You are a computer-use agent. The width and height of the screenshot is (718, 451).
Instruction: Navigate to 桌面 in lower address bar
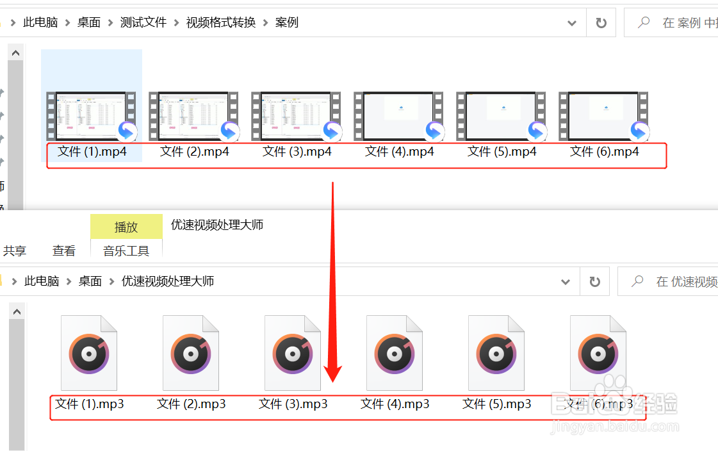click(90, 281)
